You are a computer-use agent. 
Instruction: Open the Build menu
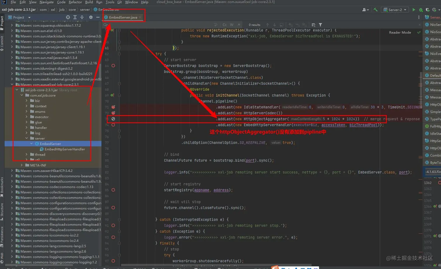tap(89, 2)
